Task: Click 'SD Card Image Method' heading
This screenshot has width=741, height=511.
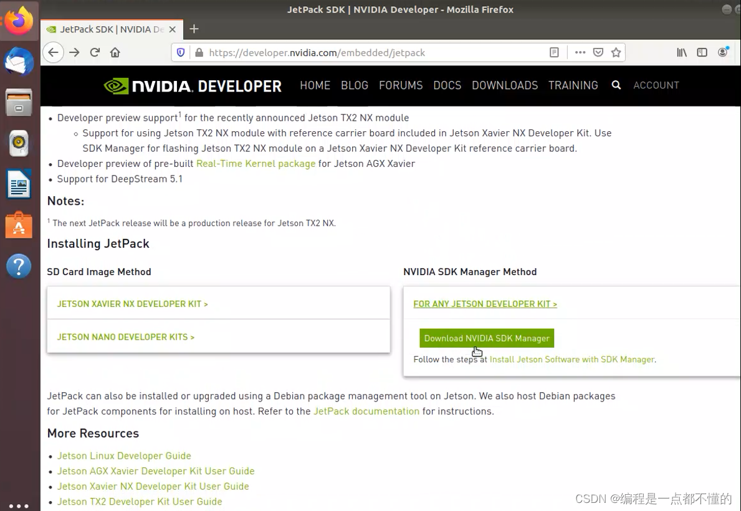Action: [x=99, y=272]
